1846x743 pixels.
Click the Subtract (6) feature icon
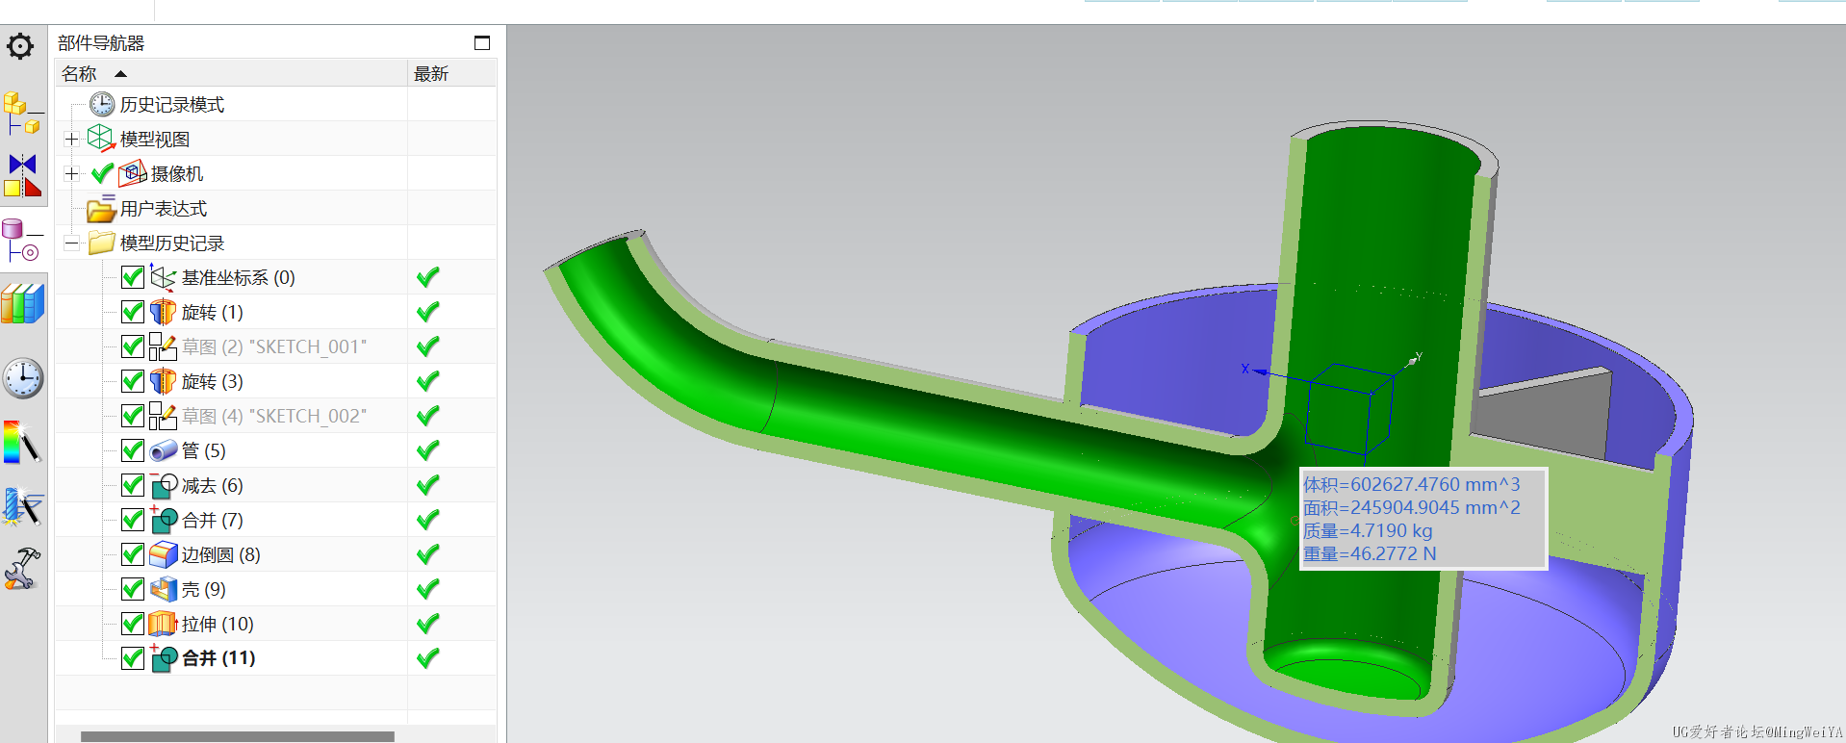163,485
